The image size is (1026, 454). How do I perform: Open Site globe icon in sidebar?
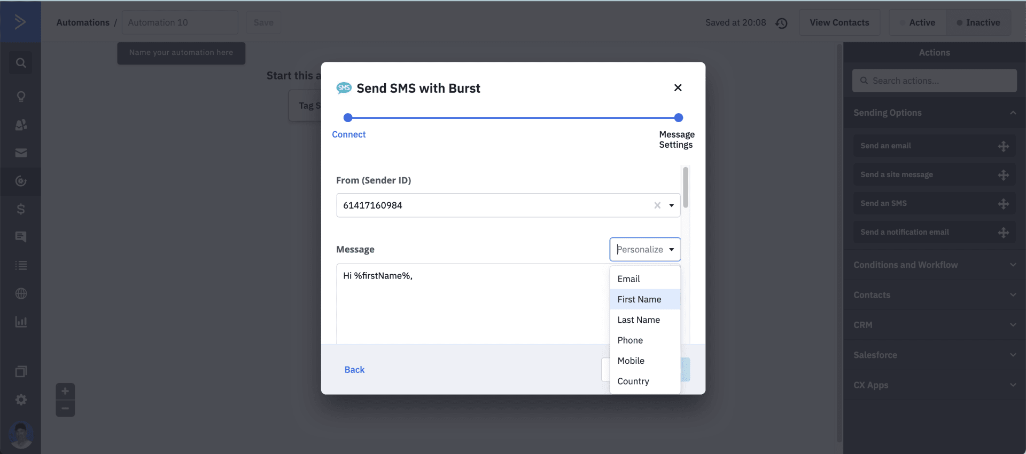[21, 293]
